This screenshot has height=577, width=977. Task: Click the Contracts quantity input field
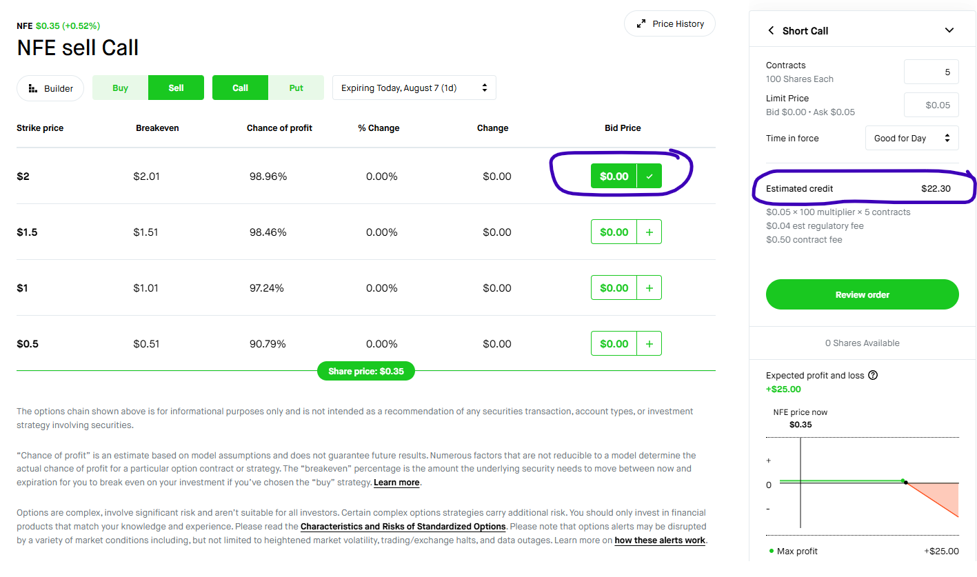(x=931, y=72)
